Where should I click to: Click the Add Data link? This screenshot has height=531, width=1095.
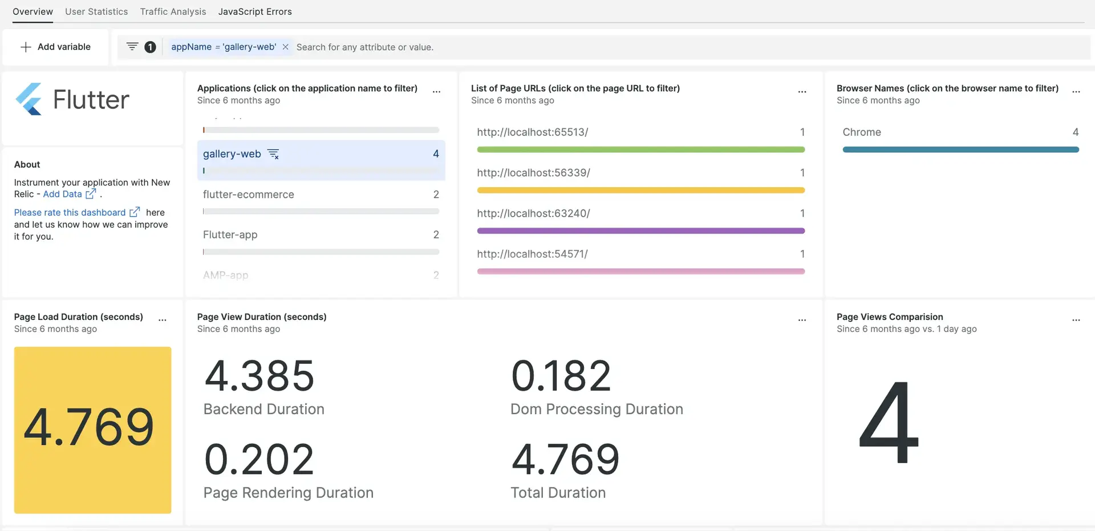pos(62,194)
